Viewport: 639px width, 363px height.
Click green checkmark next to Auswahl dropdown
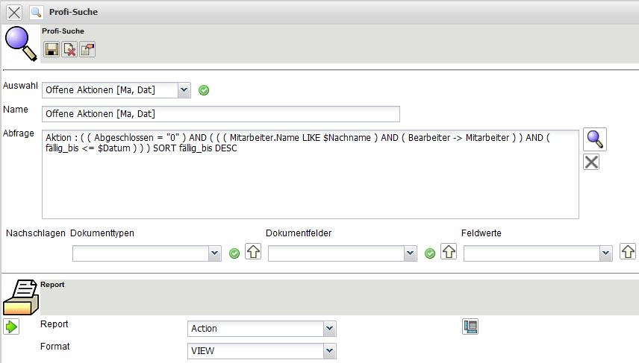(x=204, y=90)
